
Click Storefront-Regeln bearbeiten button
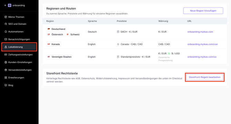tap(205, 77)
